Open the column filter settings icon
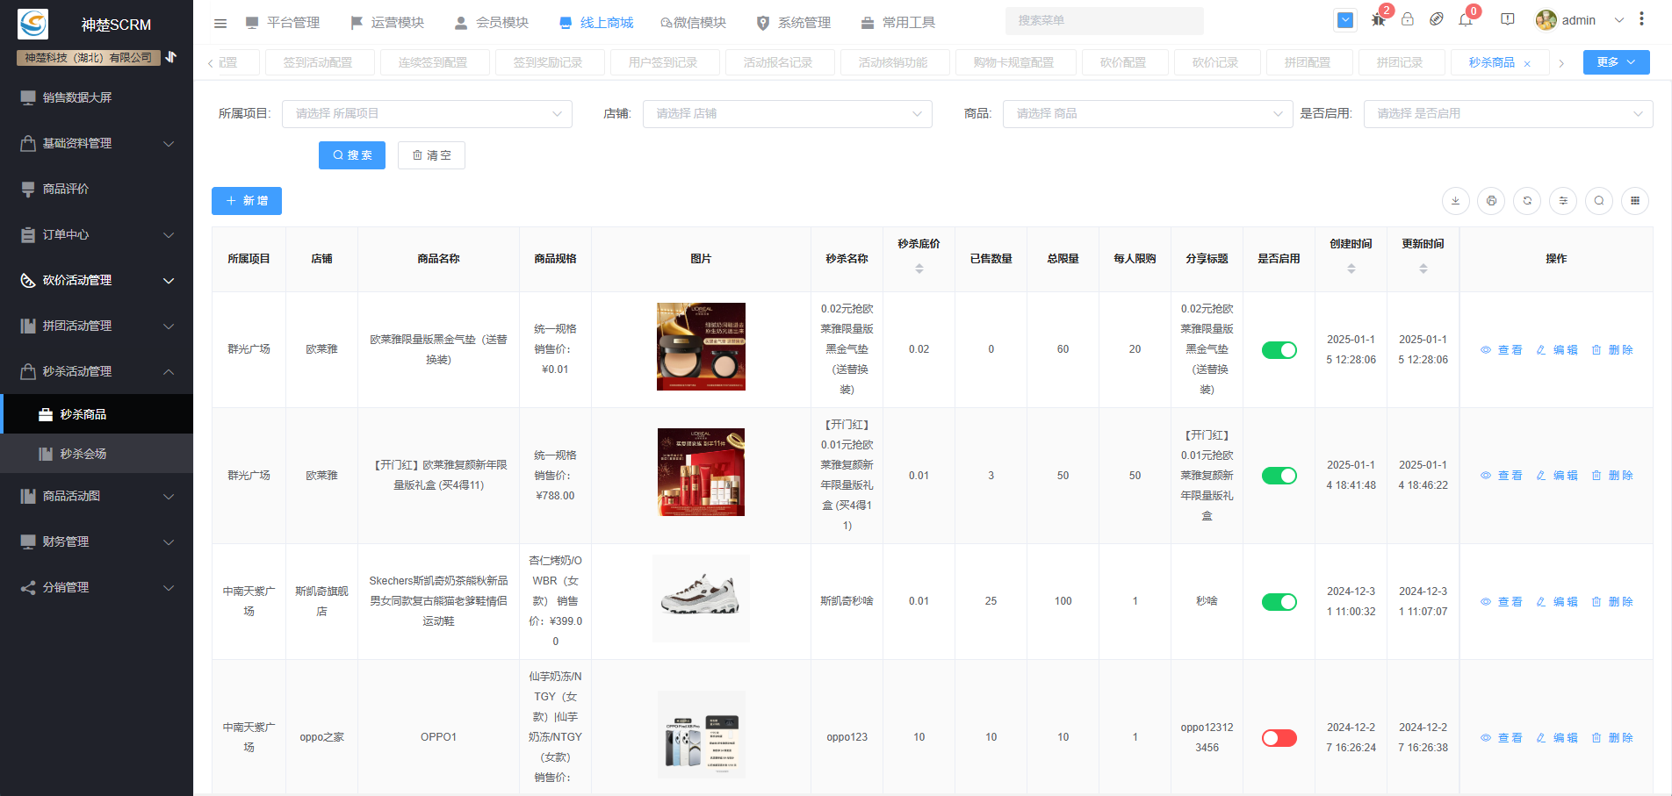 1563,201
